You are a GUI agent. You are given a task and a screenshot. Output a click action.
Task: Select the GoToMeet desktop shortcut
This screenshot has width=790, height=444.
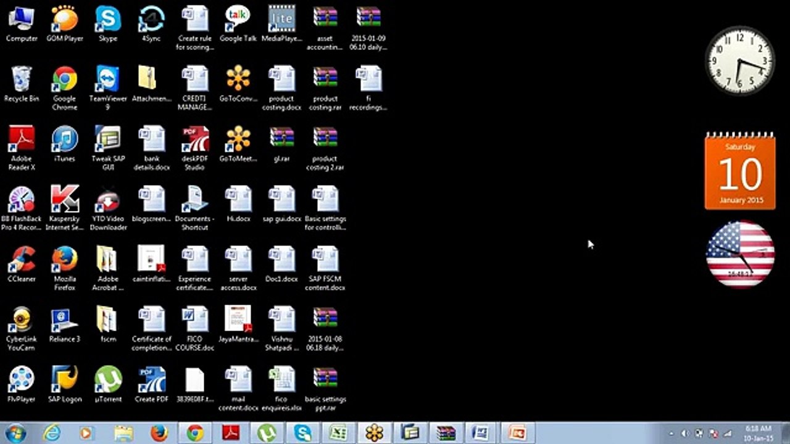pos(238,144)
